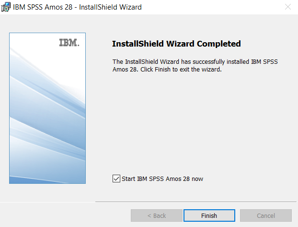Viewport: 298px width, 227px height.
Task: Click the IBM logo on the banner
Action: pos(69,43)
